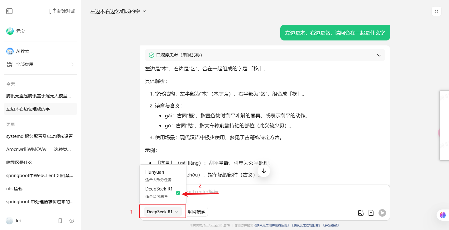Open chat nfs 挂载
This screenshot has height=230, width=449.
pyautogui.click(x=41, y=189)
